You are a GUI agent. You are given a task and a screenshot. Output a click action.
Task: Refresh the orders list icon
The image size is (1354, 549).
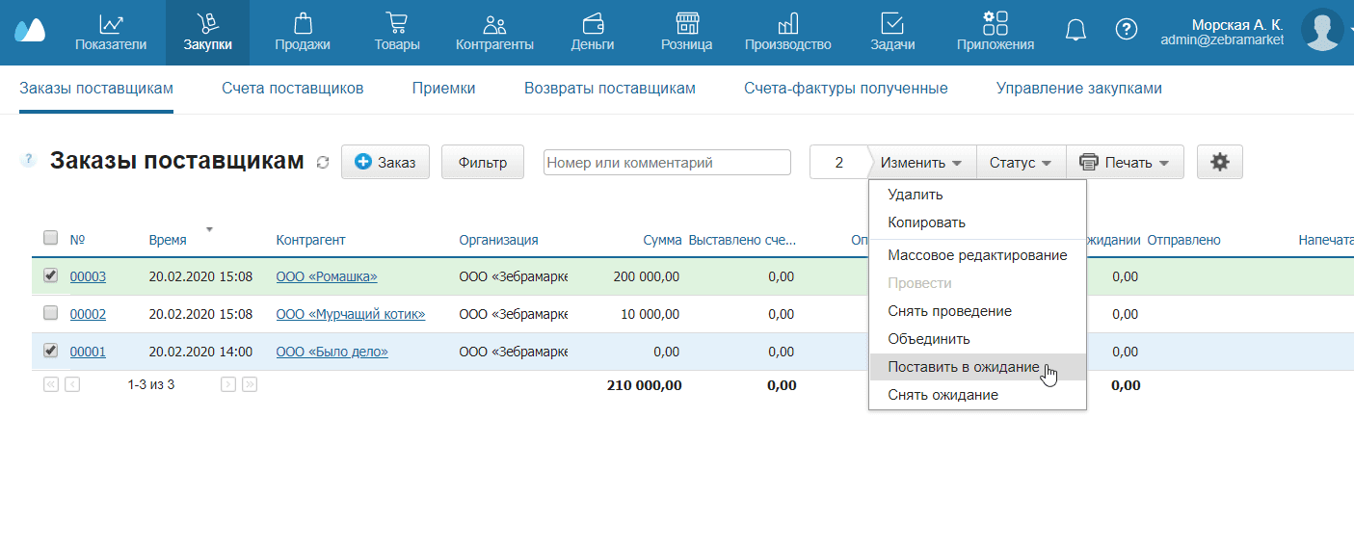pyautogui.click(x=323, y=164)
